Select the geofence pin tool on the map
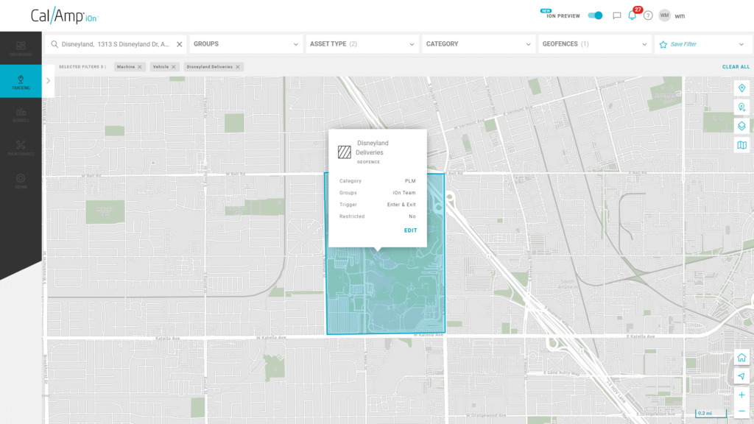Image resolution: width=754 pixels, height=424 pixels. tap(741, 88)
